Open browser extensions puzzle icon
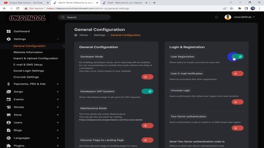This screenshot has width=264, height=148. coord(240,8)
